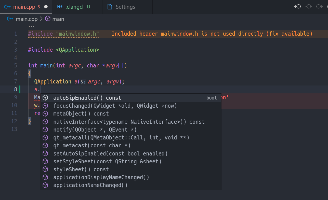
Task: Switch to the .clangd tab
Action: pos(74,7)
